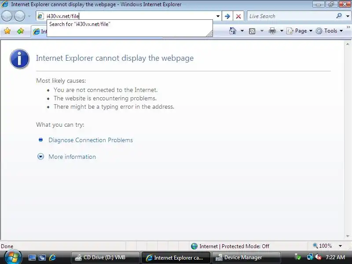
Task: Click the 7:22 AM clock
Action: coord(335,257)
